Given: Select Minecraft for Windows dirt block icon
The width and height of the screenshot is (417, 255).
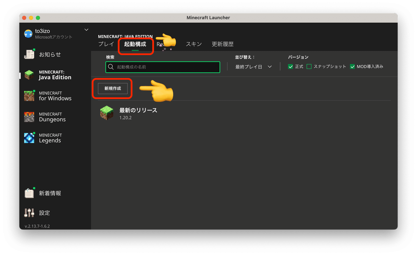Looking at the screenshot, I should [29, 96].
